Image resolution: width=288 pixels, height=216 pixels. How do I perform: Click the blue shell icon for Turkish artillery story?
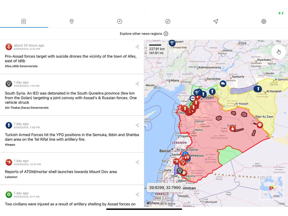(9, 125)
